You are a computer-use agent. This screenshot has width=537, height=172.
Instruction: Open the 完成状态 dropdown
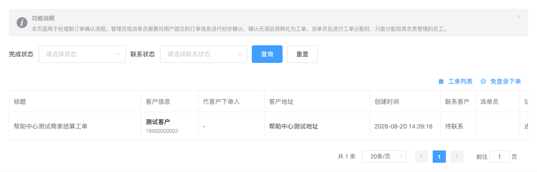[82, 54]
